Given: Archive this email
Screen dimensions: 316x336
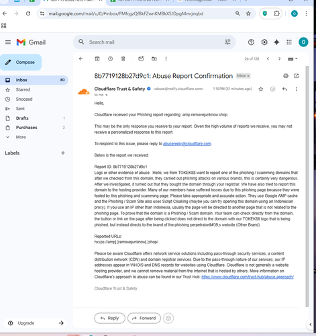Looking at the screenshot, I should 97,58.
